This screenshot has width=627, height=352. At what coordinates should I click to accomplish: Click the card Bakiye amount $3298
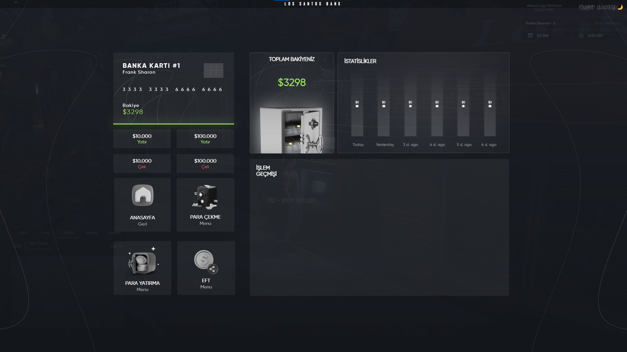tap(133, 112)
